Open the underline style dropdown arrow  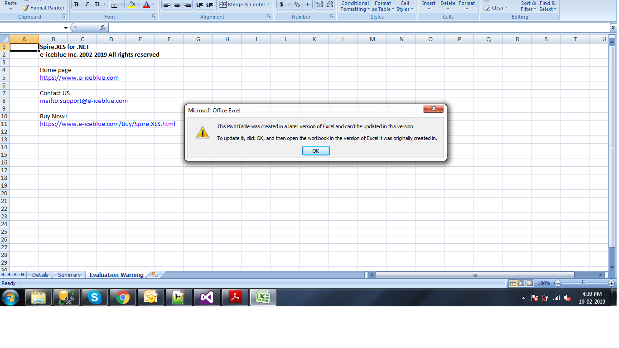pyautogui.click(x=104, y=5)
